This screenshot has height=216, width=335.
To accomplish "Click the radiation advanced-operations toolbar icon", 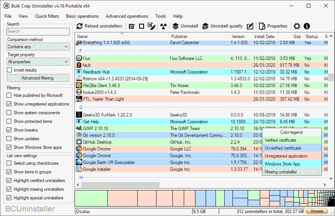I will (x=163, y=26).
